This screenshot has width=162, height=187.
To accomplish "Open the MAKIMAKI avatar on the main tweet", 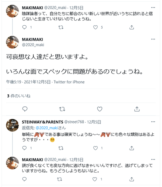I will click(x=12, y=42).
